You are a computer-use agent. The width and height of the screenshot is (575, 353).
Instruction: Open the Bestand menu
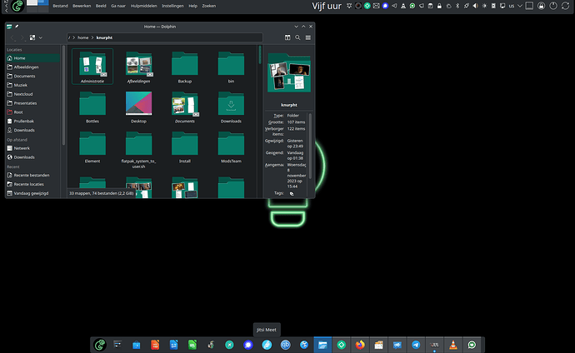click(60, 6)
